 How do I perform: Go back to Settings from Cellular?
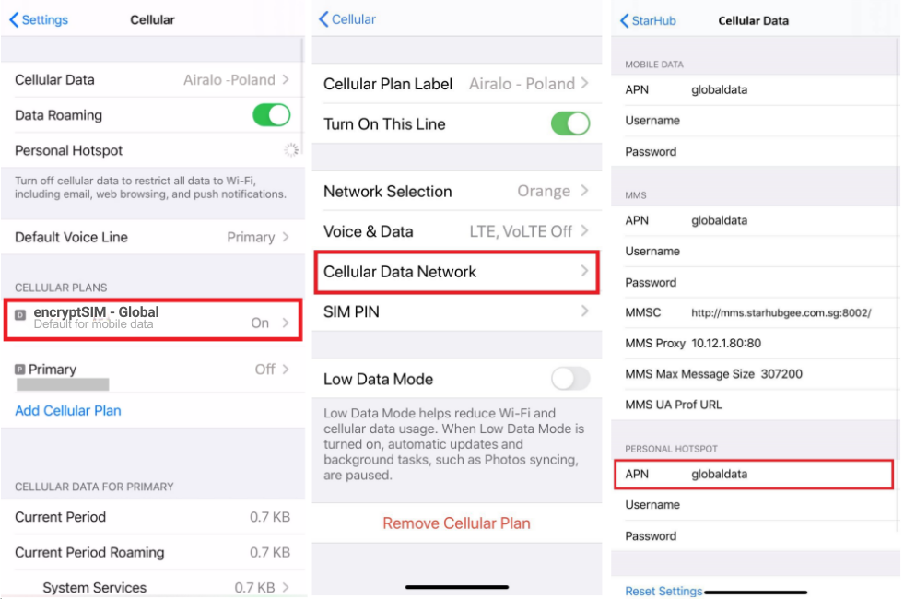click(39, 19)
